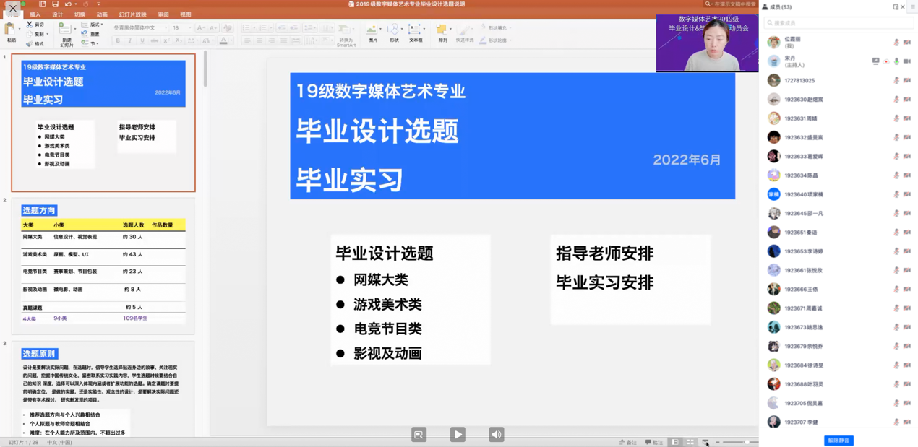Open the font size dropdown showing 18
The height and width of the screenshot is (447, 918).
pyautogui.click(x=189, y=28)
